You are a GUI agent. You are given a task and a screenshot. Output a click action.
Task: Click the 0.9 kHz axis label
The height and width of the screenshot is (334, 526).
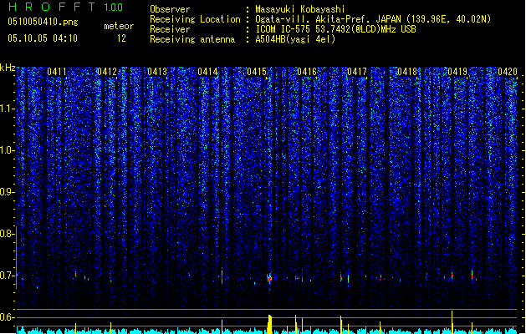(x=7, y=192)
